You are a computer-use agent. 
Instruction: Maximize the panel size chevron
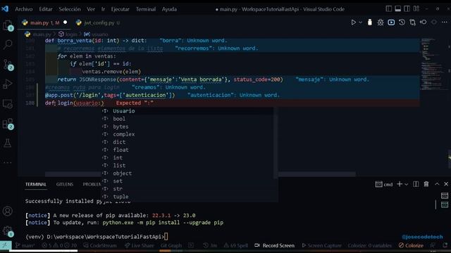tap(437, 184)
